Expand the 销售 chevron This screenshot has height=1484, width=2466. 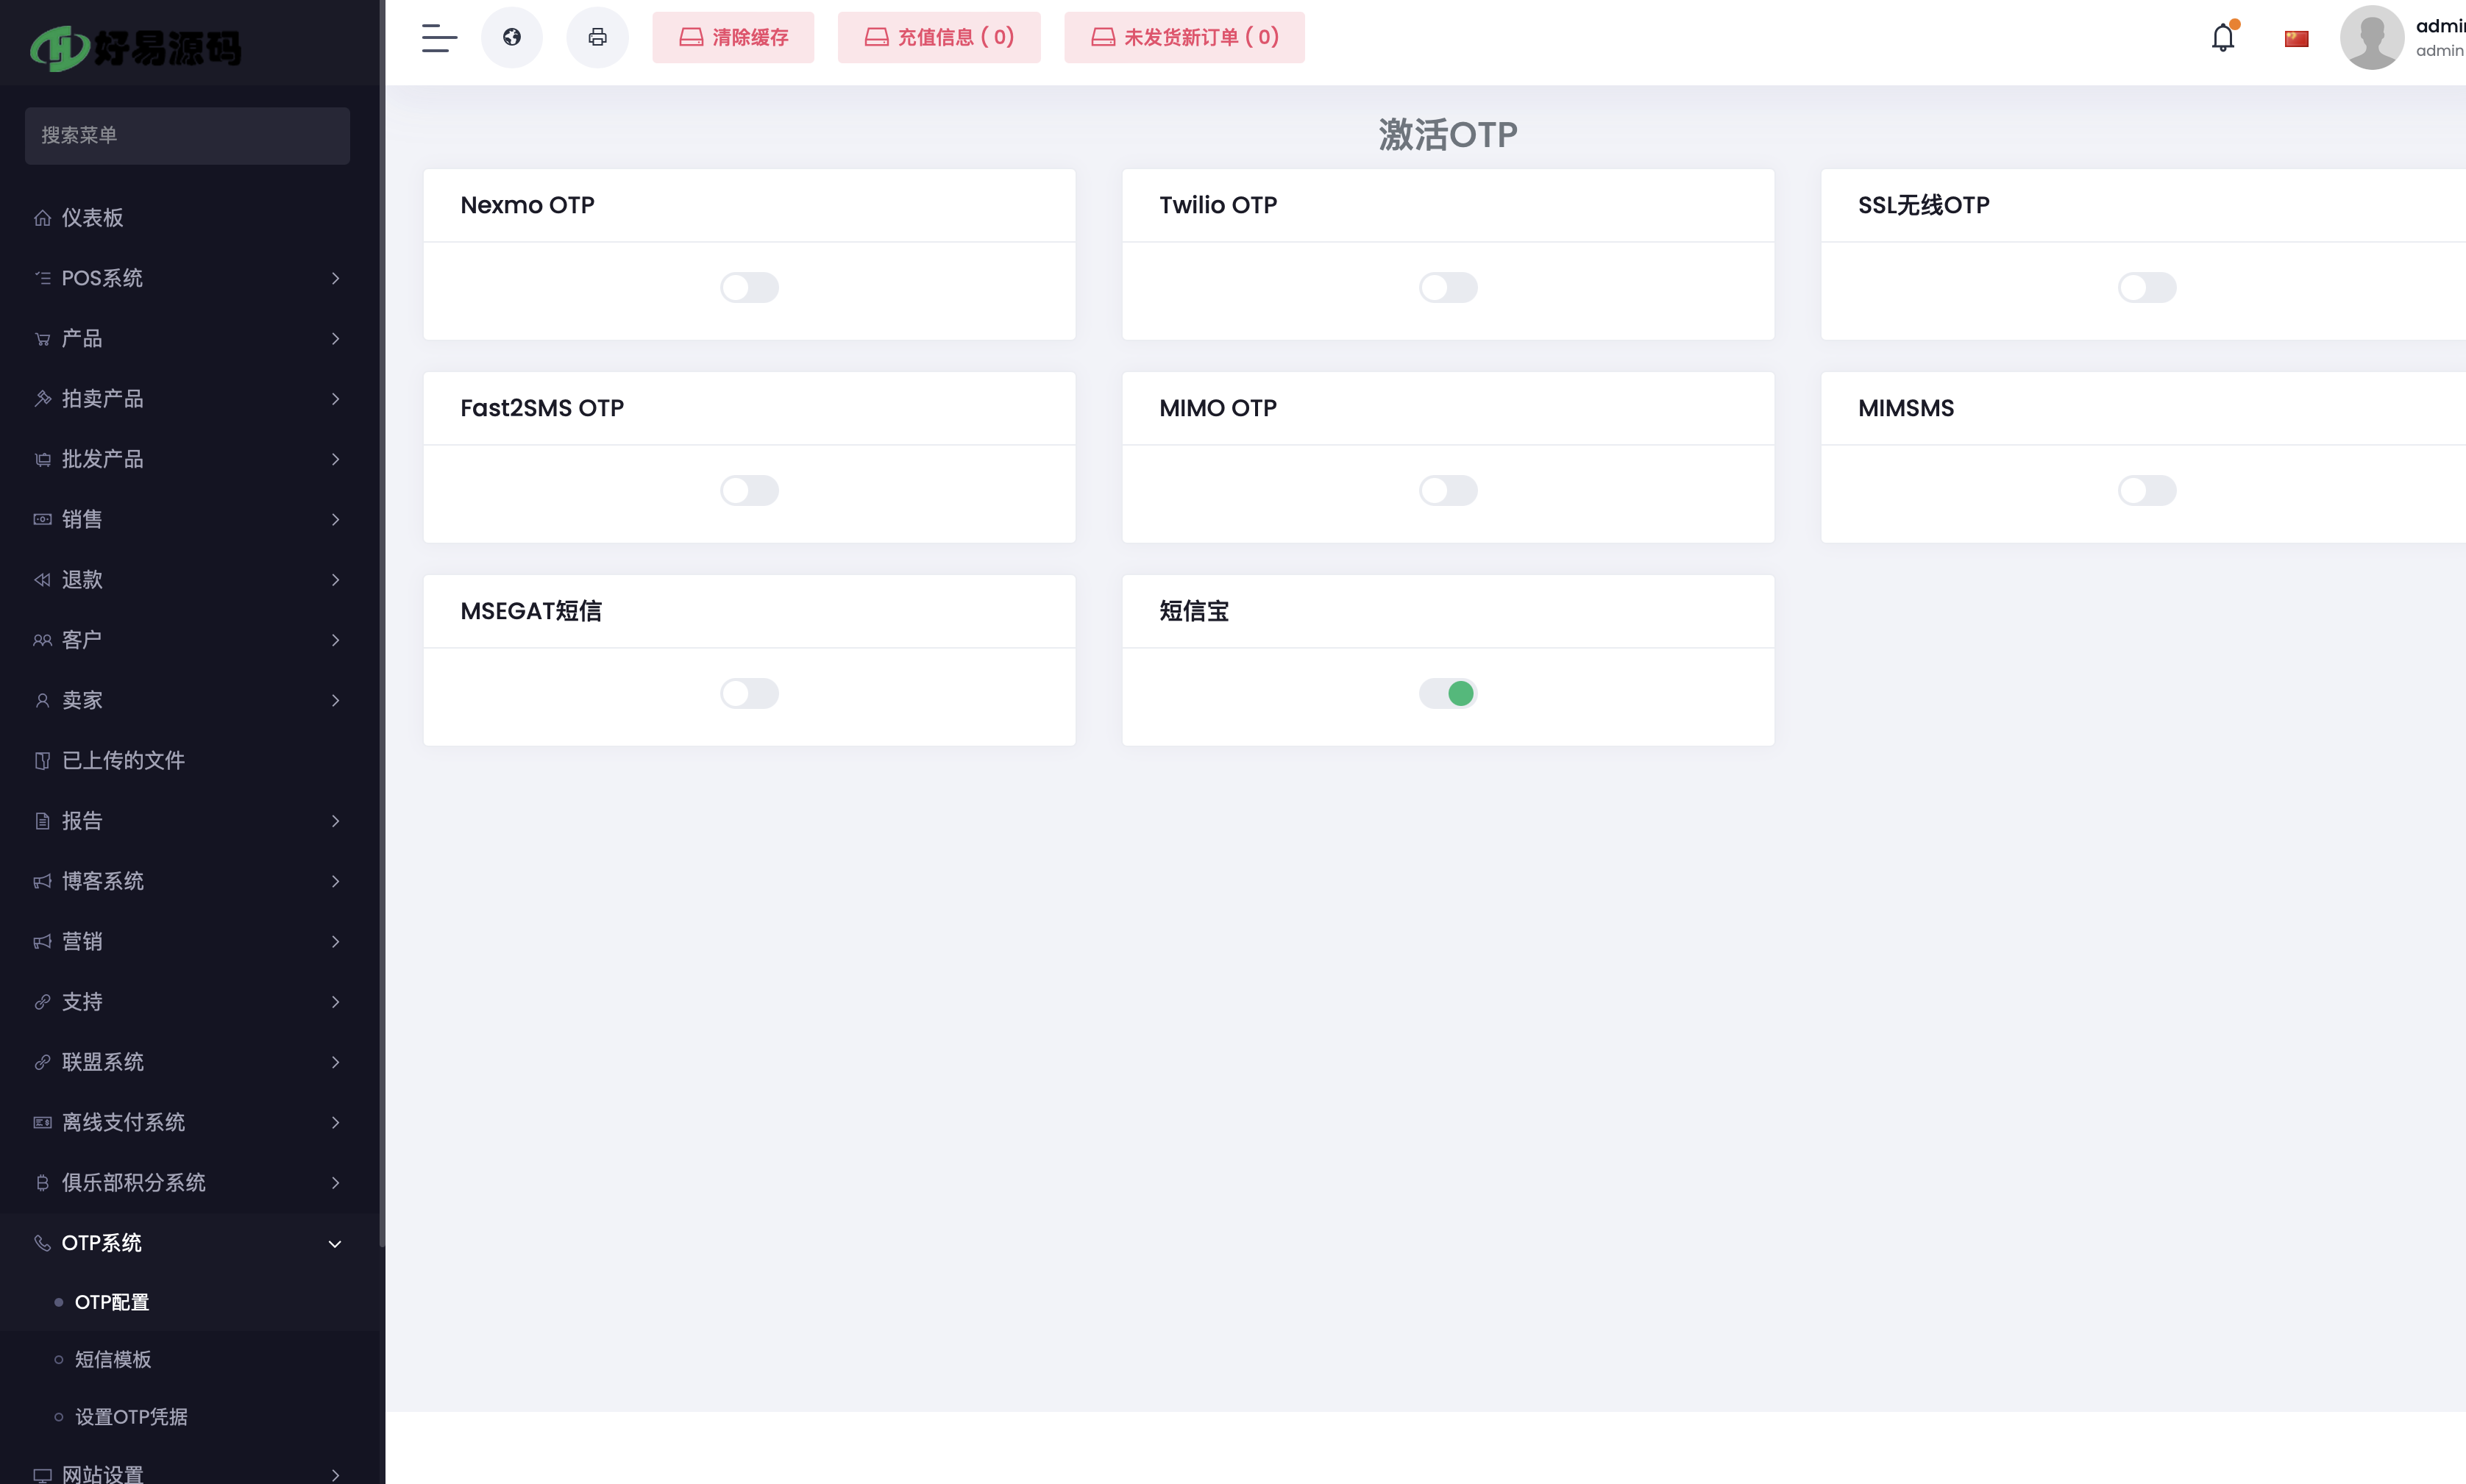(x=335, y=519)
